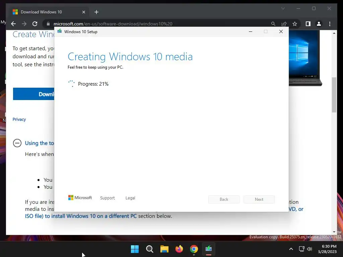
Task: Show hidden tray icons chevron
Action: point(291,249)
